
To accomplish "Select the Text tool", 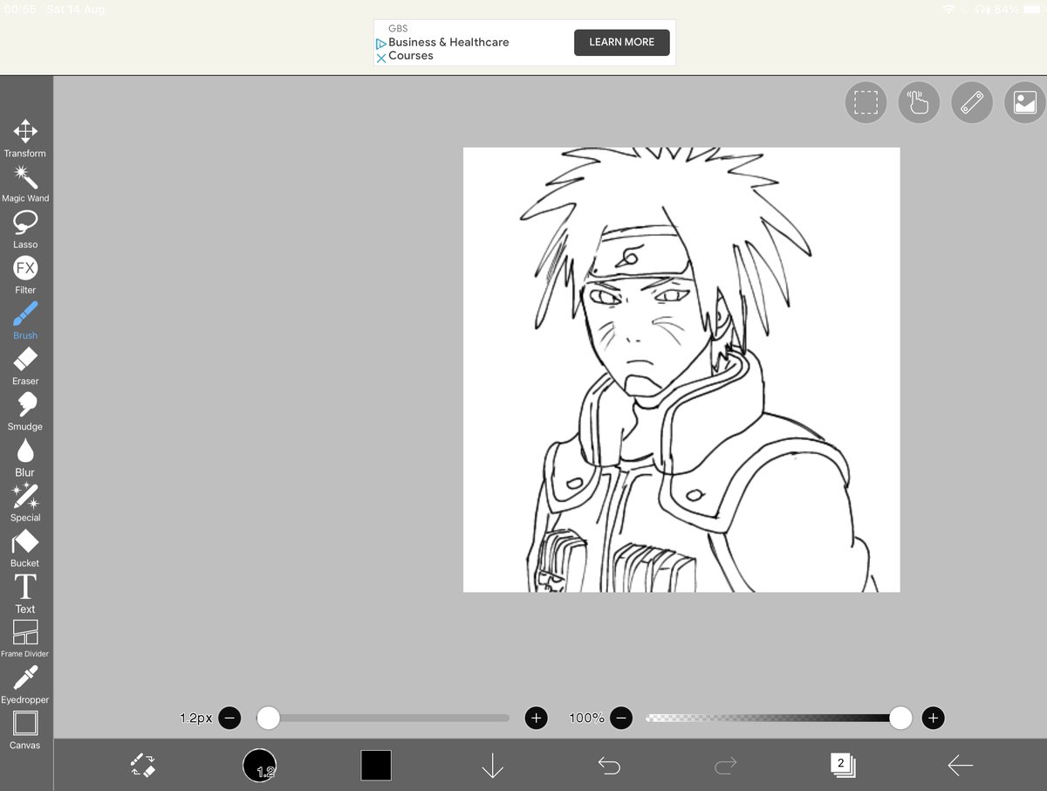I will pos(25,589).
